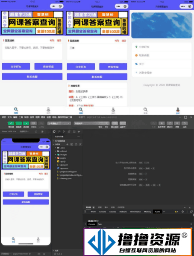This screenshot has width=194, height=256.
Task: Click the first Share Friends purple button
Action: click(16, 67)
